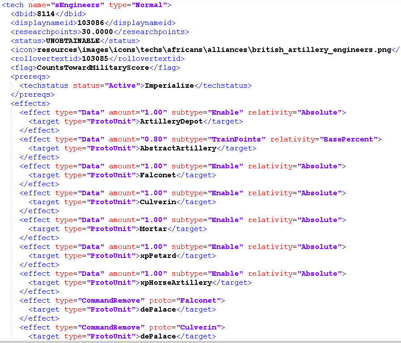This screenshot has width=401, height=343.
Task: Click the ArtilleryDepot target text
Action: [x=171, y=121]
